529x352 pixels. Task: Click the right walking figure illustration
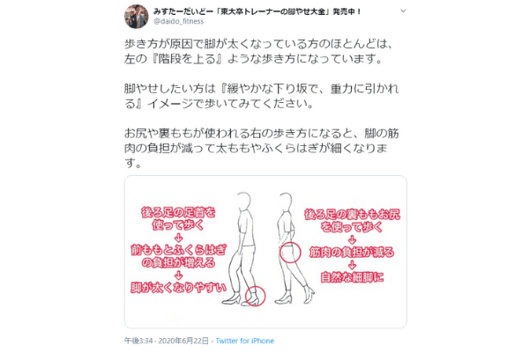pyautogui.click(x=293, y=248)
